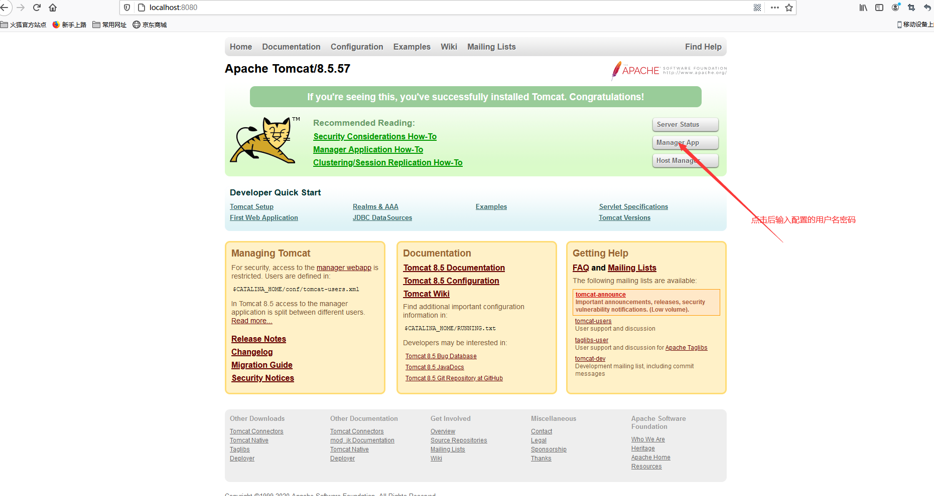
Task: Open the Changelog link
Action: tap(252, 352)
